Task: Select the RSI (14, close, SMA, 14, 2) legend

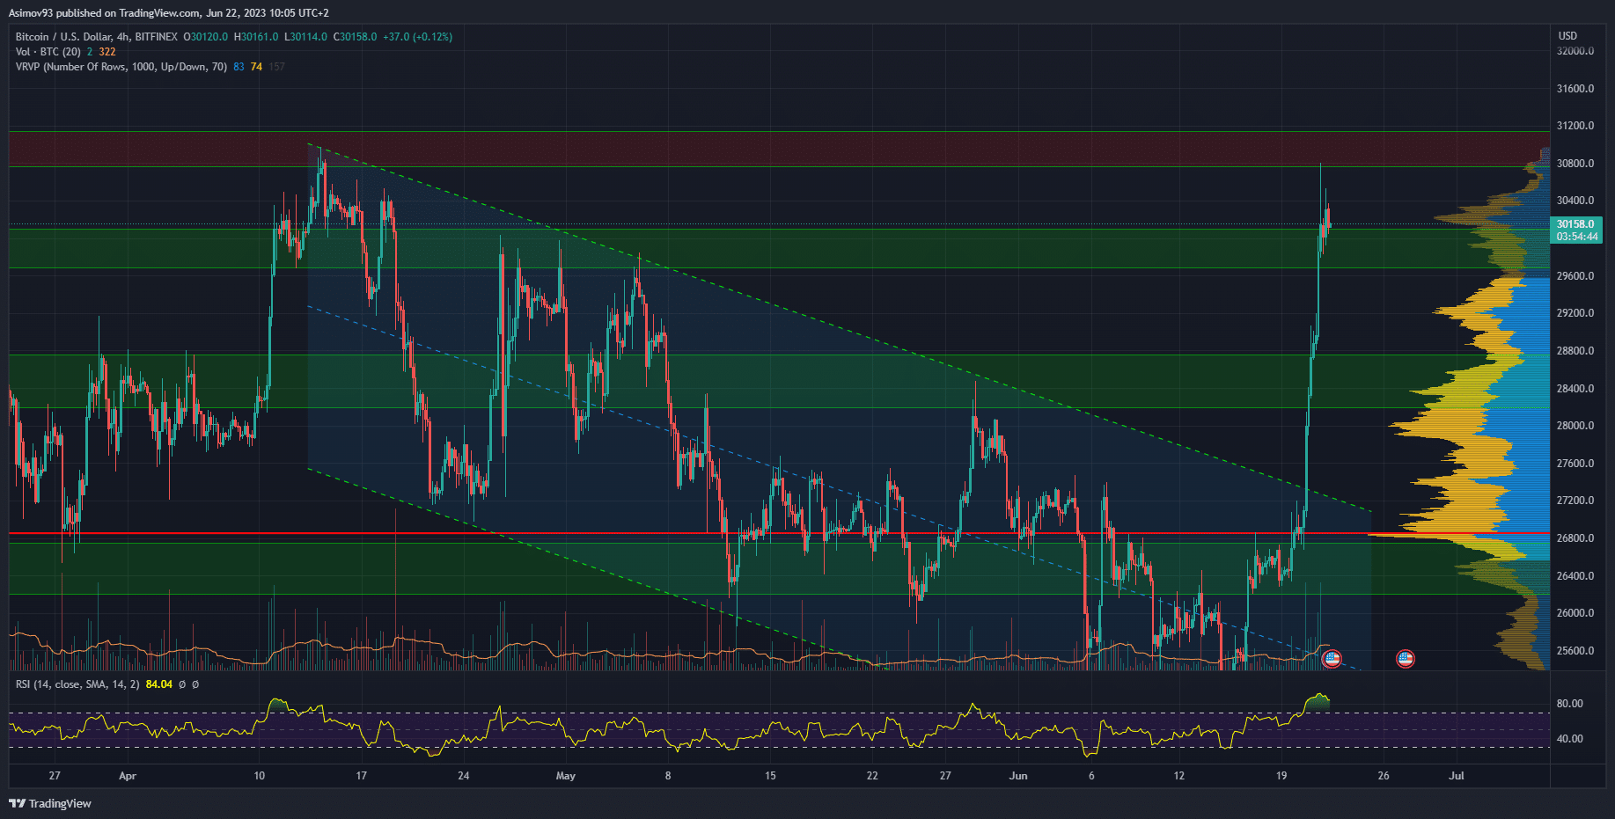Action: [x=77, y=684]
